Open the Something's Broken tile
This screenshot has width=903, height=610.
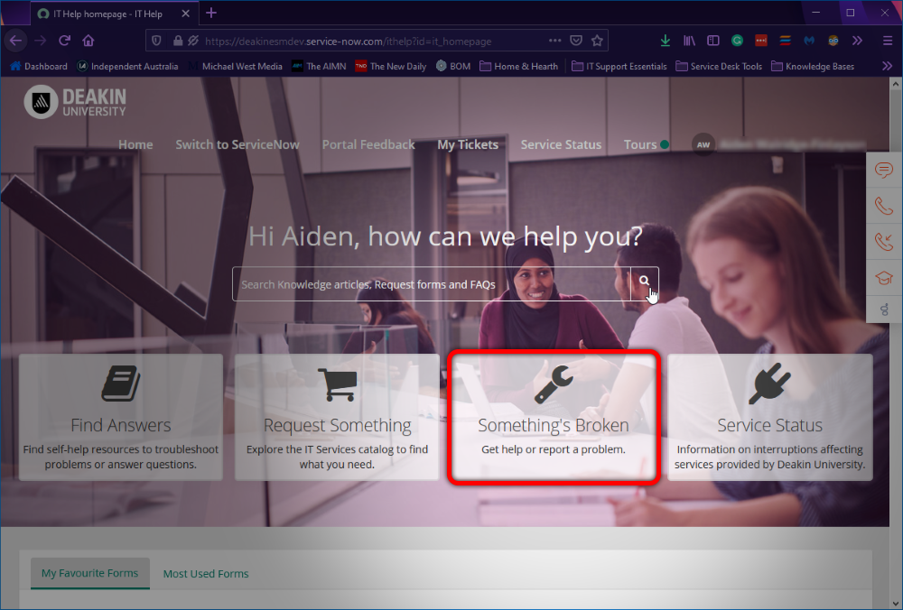coord(554,417)
